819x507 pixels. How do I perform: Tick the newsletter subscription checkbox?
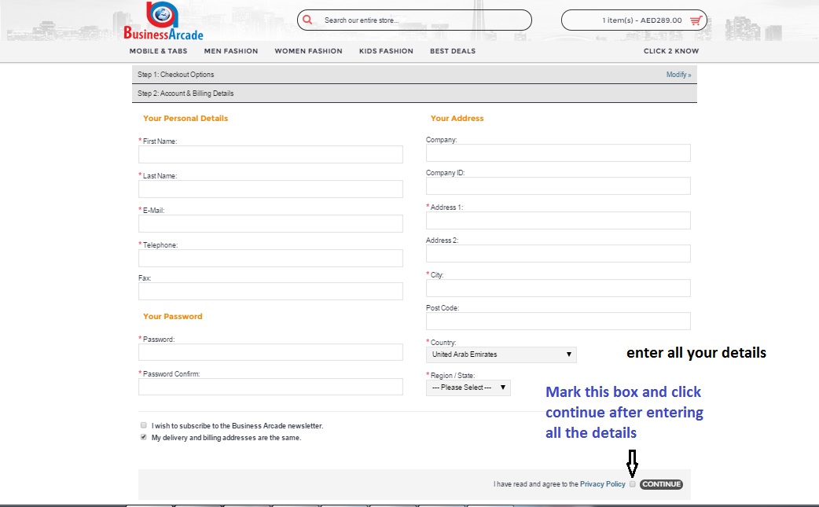[x=144, y=425]
